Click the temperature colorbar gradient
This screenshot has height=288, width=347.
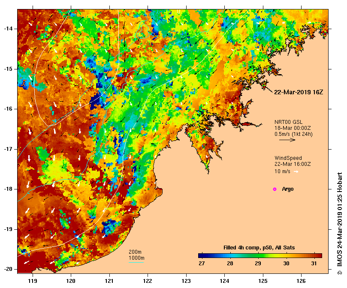pos(260,256)
